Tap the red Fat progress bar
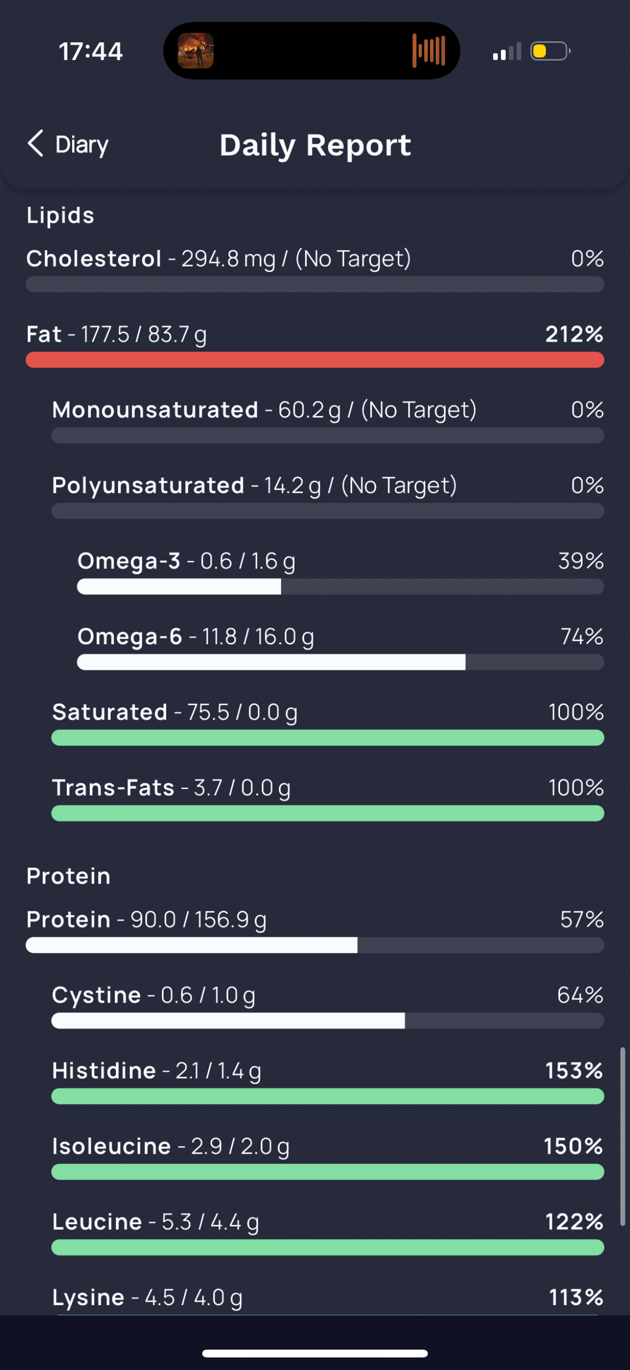This screenshot has width=630, height=1370. click(314, 360)
